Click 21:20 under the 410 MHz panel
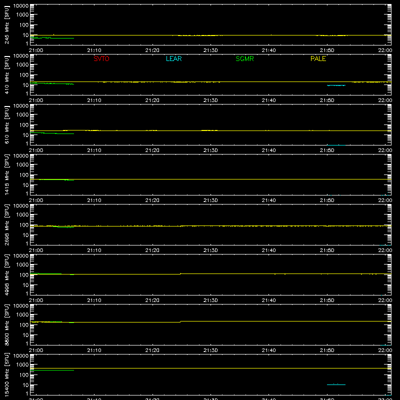Viewport: 400px width, 400px height. [152, 100]
